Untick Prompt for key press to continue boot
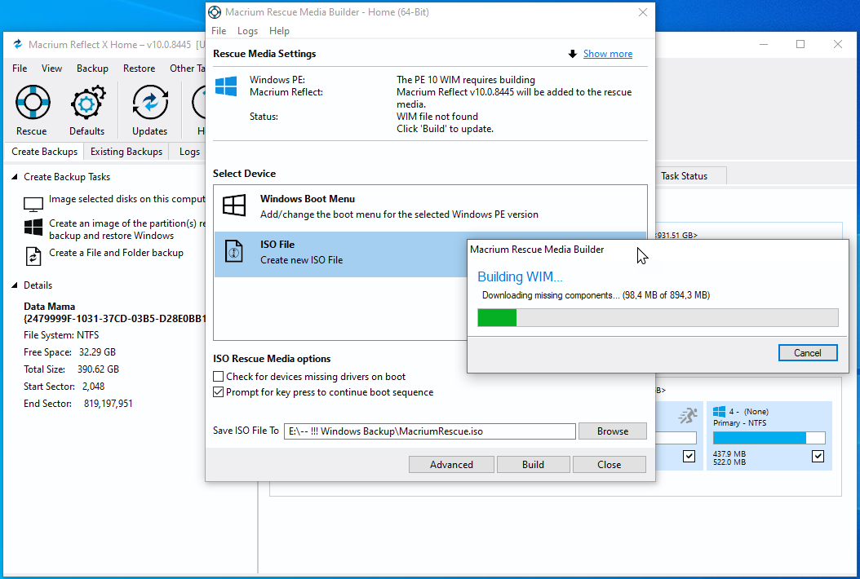The image size is (860, 579). coord(219,392)
